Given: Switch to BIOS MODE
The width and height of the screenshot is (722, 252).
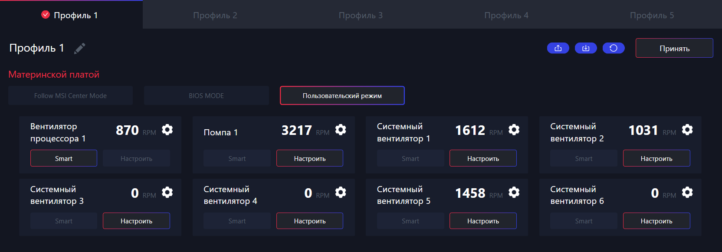Looking at the screenshot, I should 206,95.
